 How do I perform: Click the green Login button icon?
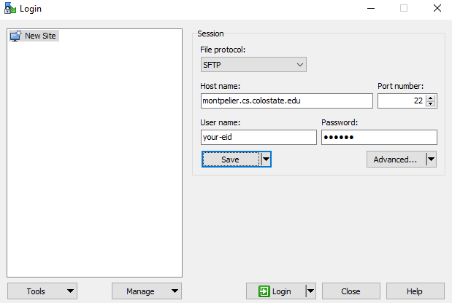point(264,291)
